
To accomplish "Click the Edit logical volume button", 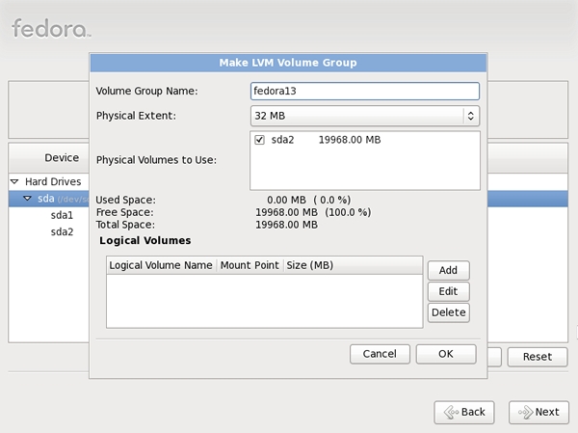I will point(448,291).
